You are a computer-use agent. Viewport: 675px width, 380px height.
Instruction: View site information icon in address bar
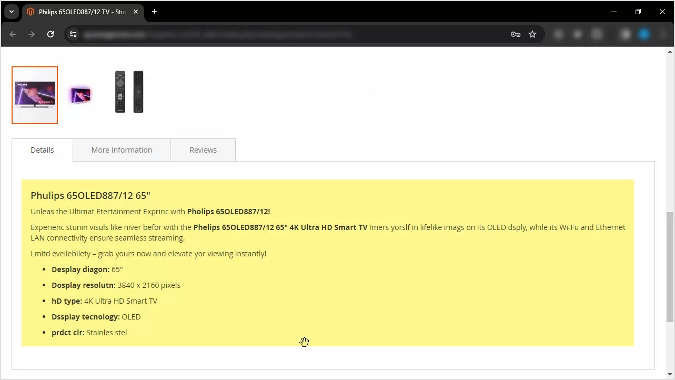coord(73,34)
